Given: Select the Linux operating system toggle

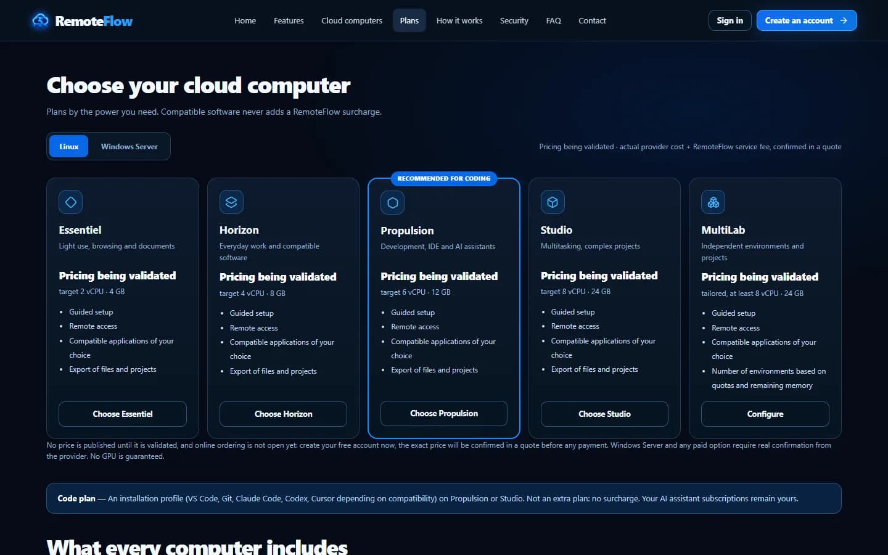Looking at the screenshot, I should pyautogui.click(x=69, y=147).
